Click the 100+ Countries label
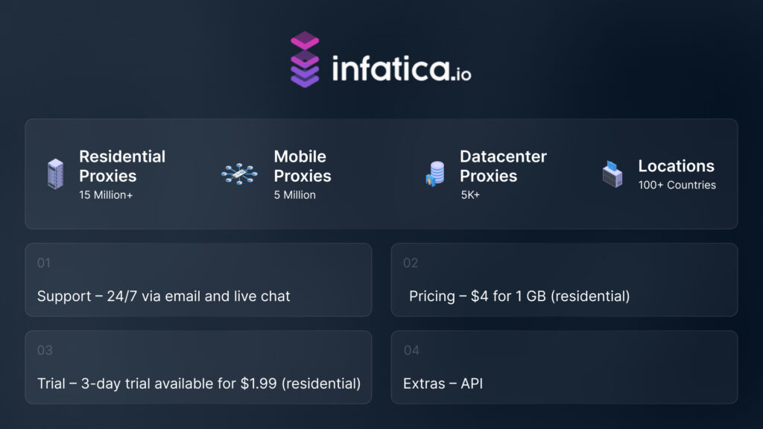This screenshot has width=763, height=429. coord(677,185)
